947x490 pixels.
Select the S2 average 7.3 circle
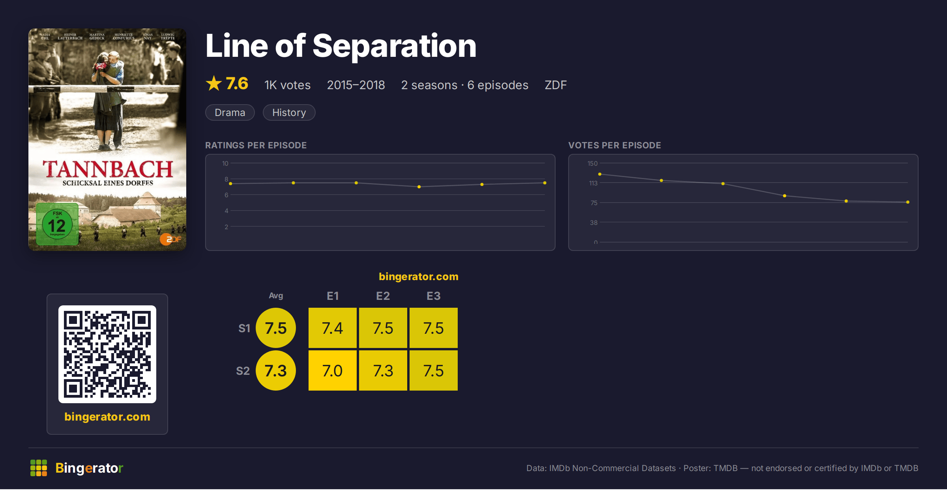pos(276,370)
